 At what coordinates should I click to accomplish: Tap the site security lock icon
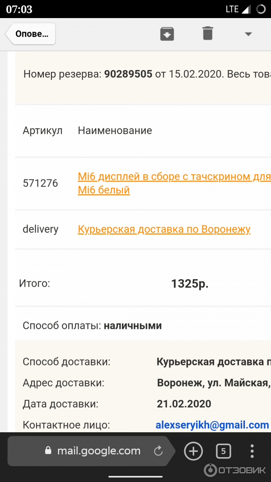click(x=48, y=451)
